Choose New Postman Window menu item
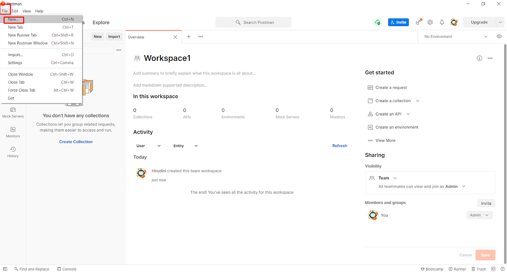 41,43
